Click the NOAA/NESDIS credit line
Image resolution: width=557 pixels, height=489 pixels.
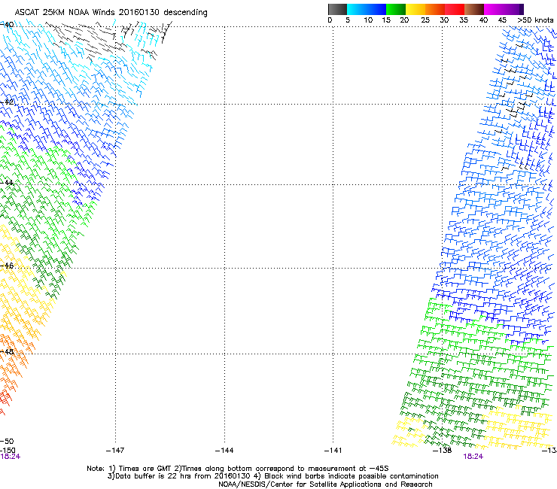pos(325,484)
